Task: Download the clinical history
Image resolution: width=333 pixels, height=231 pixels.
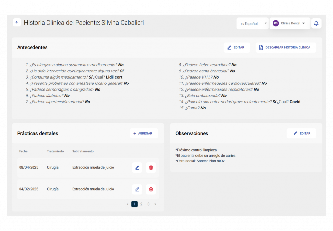Action: click(x=286, y=47)
